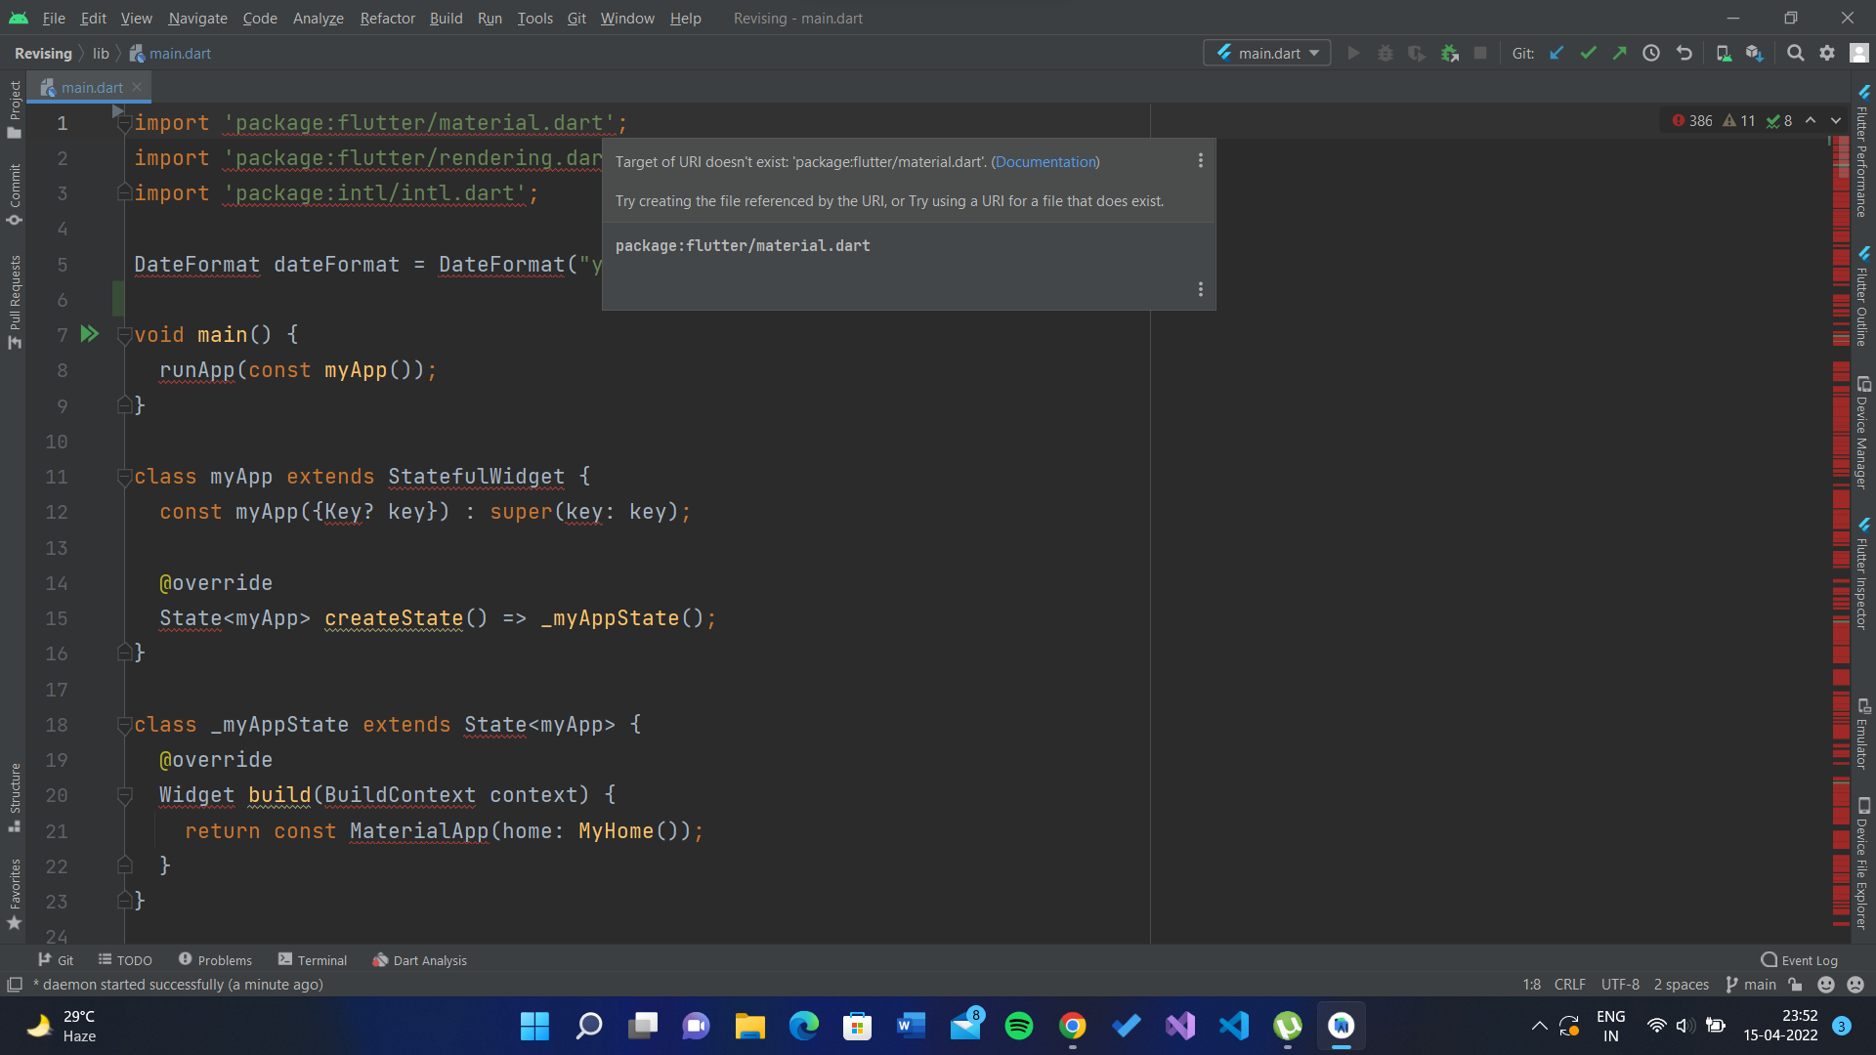Viewport: 1876px width, 1055px height.
Task: Toggle the Flutter Performance panel
Action: coord(1862,151)
